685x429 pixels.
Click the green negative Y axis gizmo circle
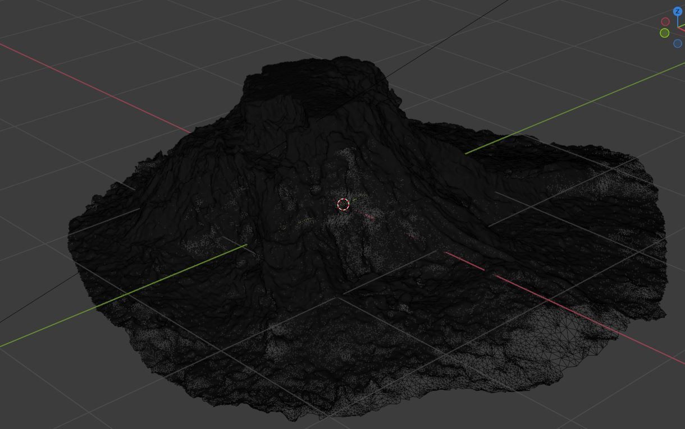click(665, 33)
